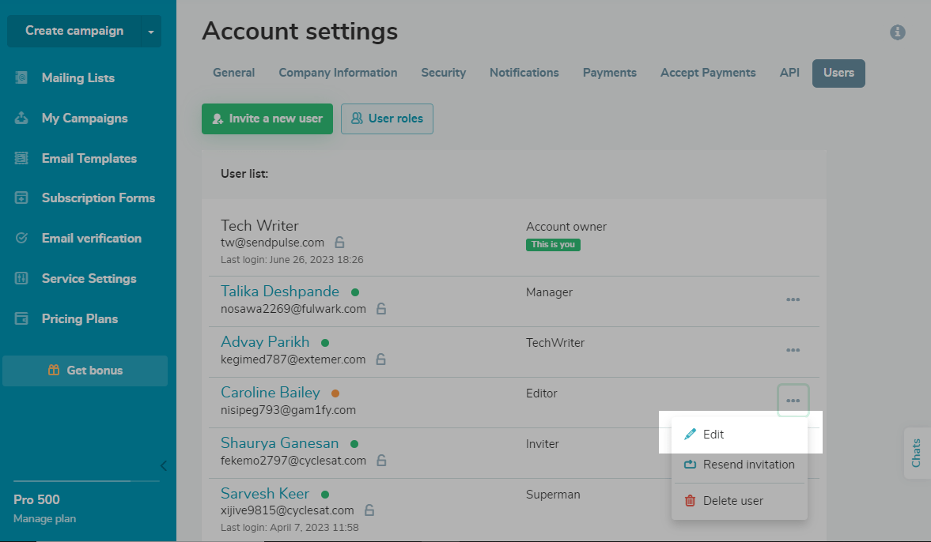Click the trash icon for Delete user
This screenshot has height=542, width=931.
tap(690, 501)
